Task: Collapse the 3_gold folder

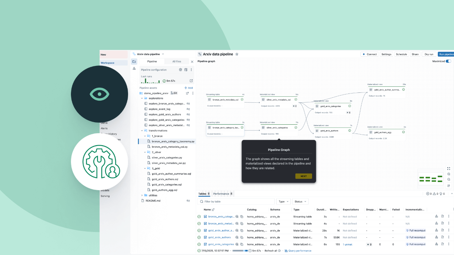Action: click(x=145, y=168)
